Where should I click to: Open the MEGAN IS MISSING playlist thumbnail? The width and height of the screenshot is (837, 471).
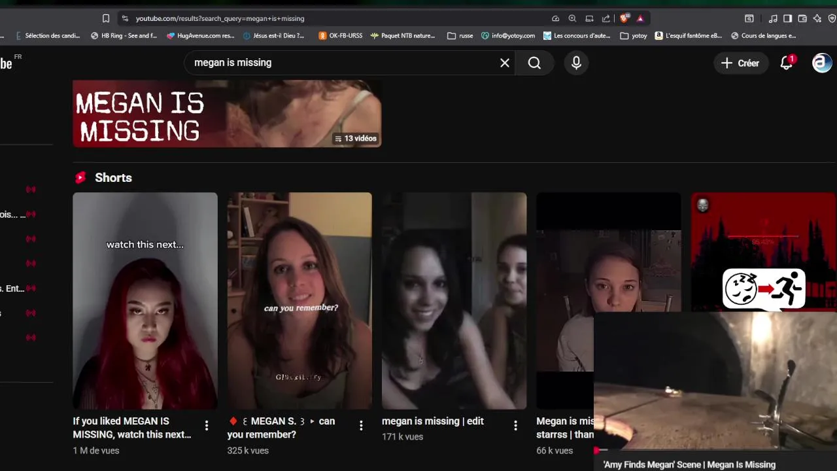click(x=227, y=113)
